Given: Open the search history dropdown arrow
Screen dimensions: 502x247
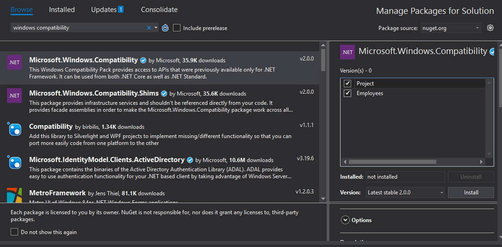Looking at the screenshot, I should 156,28.
